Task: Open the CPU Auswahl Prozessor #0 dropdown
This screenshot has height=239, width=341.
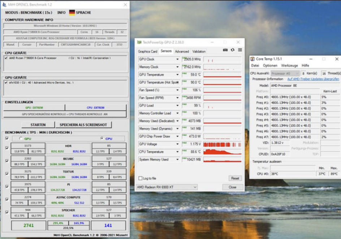Action: click(x=285, y=73)
